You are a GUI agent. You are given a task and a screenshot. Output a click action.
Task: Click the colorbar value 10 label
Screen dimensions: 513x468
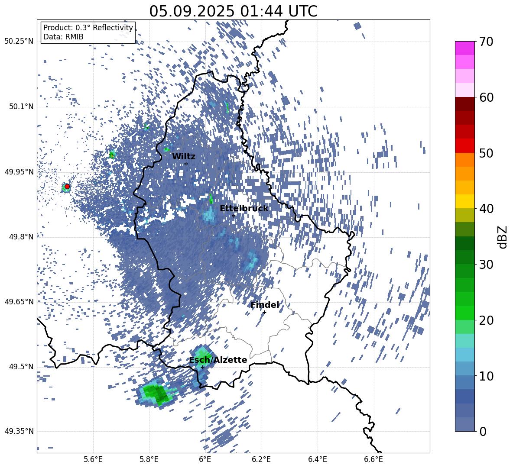tap(486, 376)
